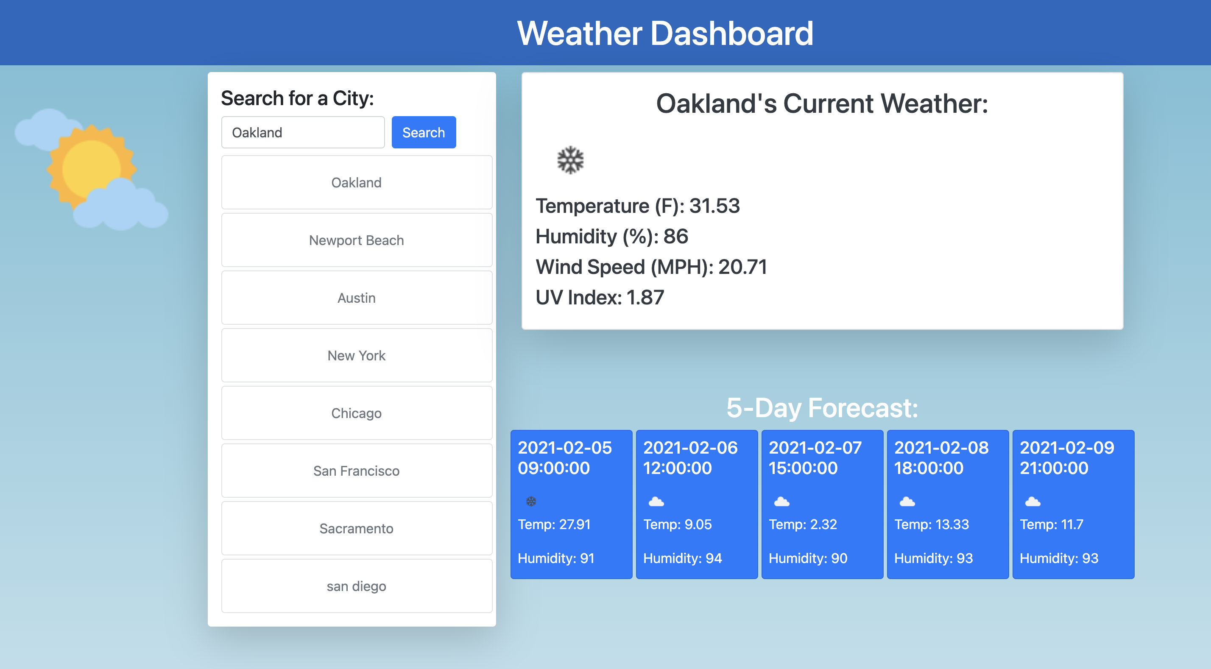Select the Oakland city from search history
Image resolution: width=1211 pixels, height=669 pixels.
[x=356, y=182]
